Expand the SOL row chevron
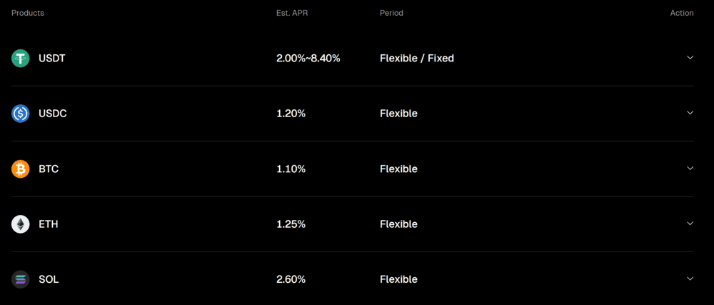 tap(690, 279)
